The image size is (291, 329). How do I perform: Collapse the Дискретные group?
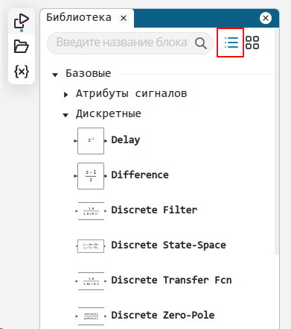tap(65, 115)
